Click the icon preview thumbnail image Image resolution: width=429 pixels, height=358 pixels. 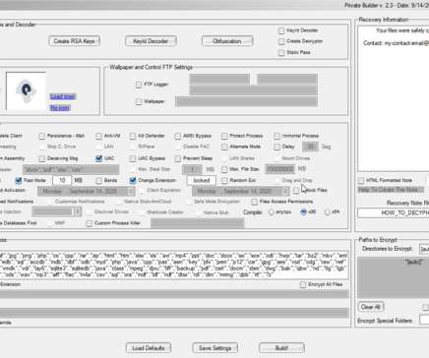tap(26, 91)
